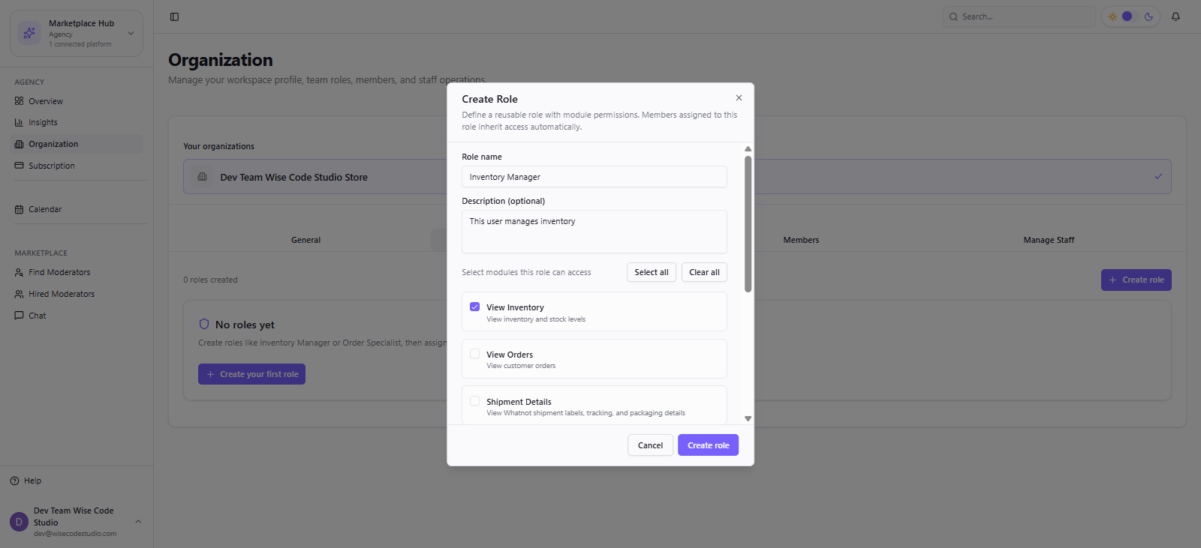This screenshot has width=1201, height=548.
Task: Switch to light mode sun icon
Action: pyautogui.click(x=1112, y=16)
